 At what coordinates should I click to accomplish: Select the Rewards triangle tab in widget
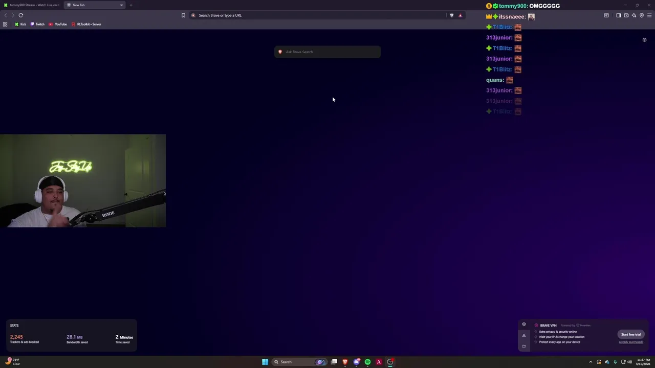tap(524, 335)
